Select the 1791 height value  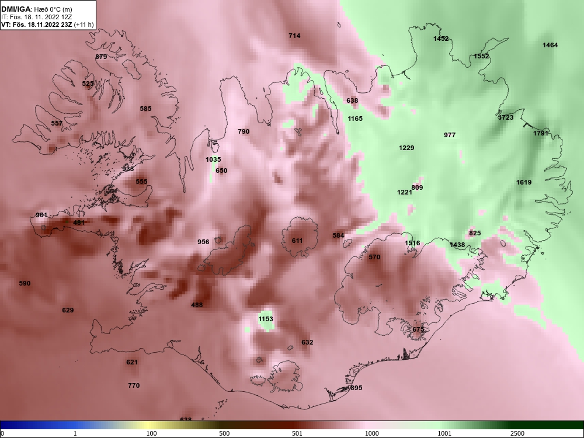[x=541, y=133]
